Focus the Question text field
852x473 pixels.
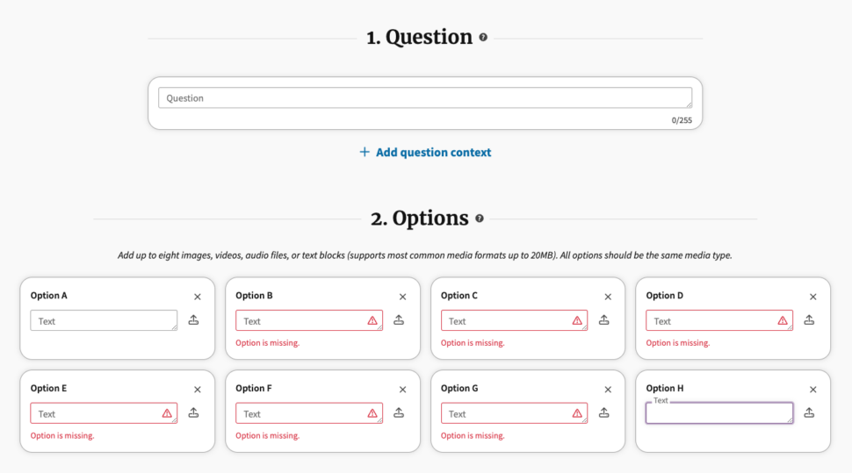pos(424,98)
